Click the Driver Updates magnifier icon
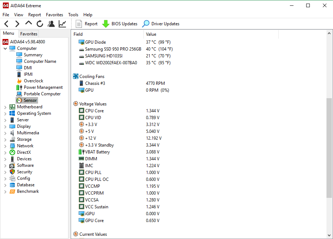Viewport: 333px width, 239px height. pyautogui.click(x=146, y=24)
